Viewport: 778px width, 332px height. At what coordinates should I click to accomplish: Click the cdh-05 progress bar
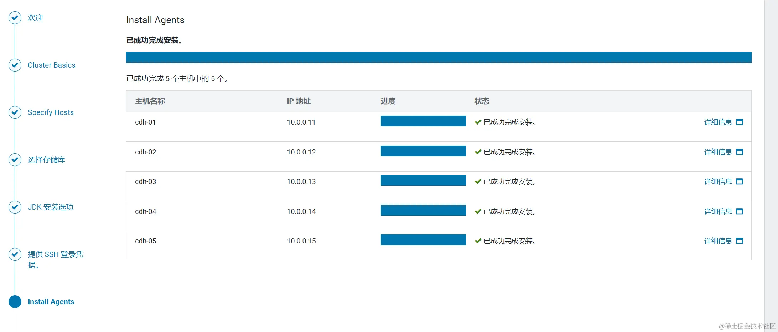tap(423, 240)
